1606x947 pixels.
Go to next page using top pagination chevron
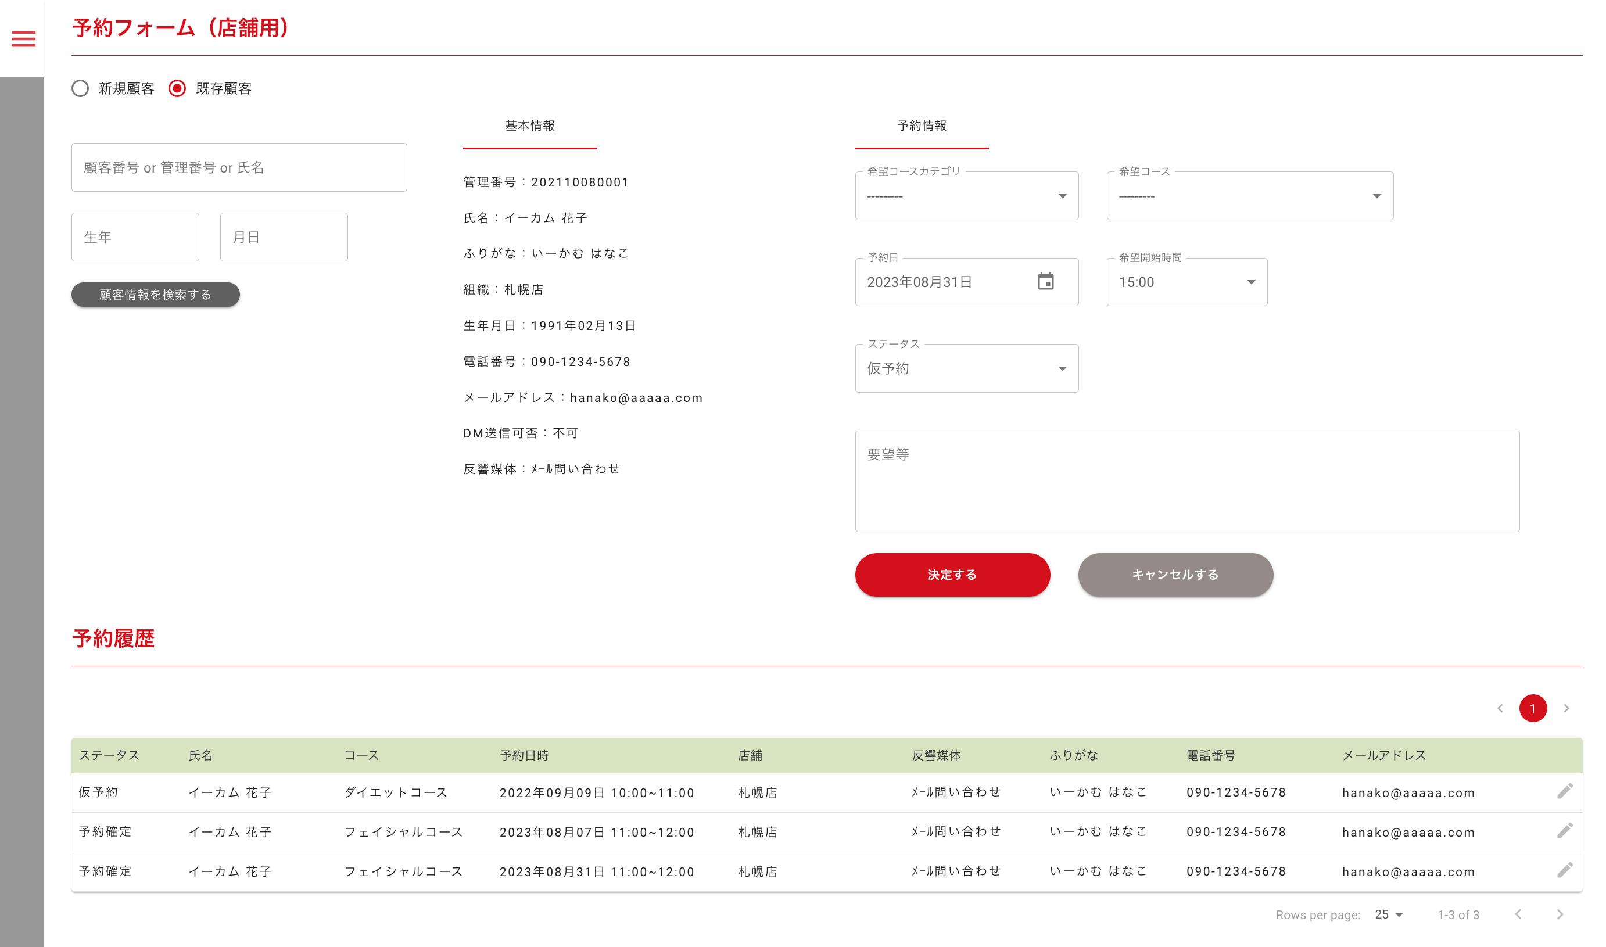[1566, 708]
